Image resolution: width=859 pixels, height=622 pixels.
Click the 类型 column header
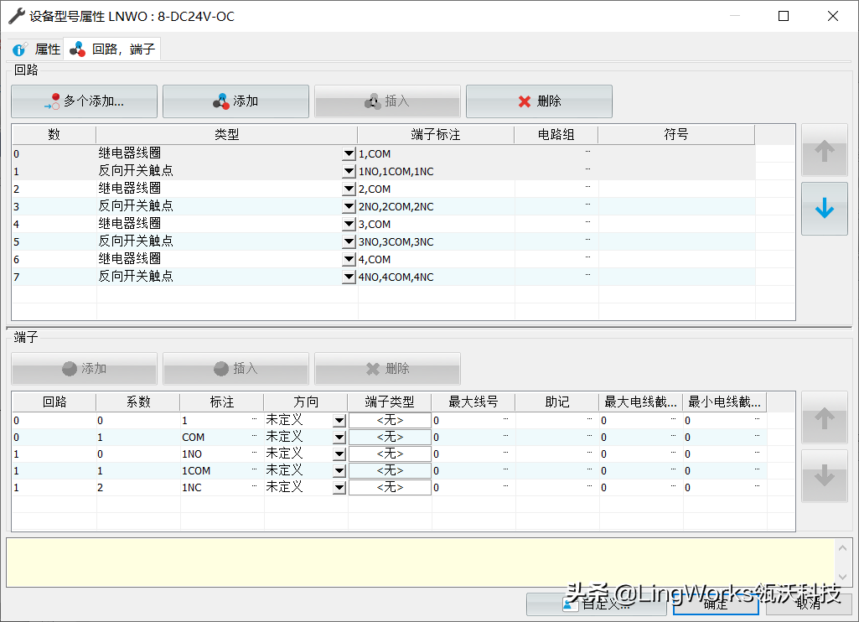pyautogui.click(x=226, y=134)
